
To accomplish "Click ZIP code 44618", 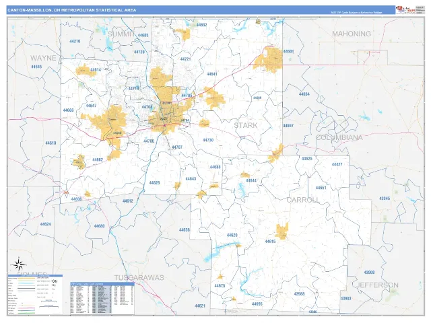I will (51, 143).
